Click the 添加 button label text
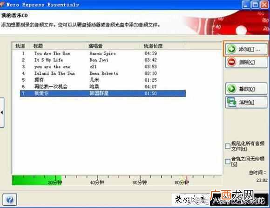Screen dimensions: 270x208 (x=250, y=50)
